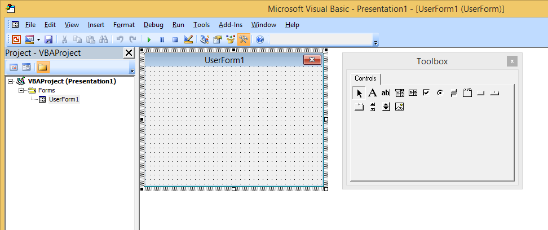548x230 pixels.
Task: Select UserForm1 in the project tree
Action: point(64,99)
